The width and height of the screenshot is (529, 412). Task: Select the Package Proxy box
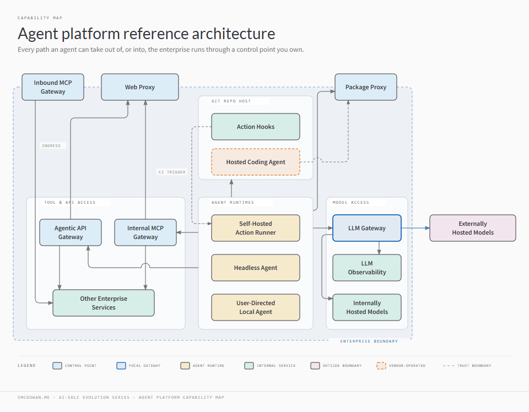[x=366, y=87]
